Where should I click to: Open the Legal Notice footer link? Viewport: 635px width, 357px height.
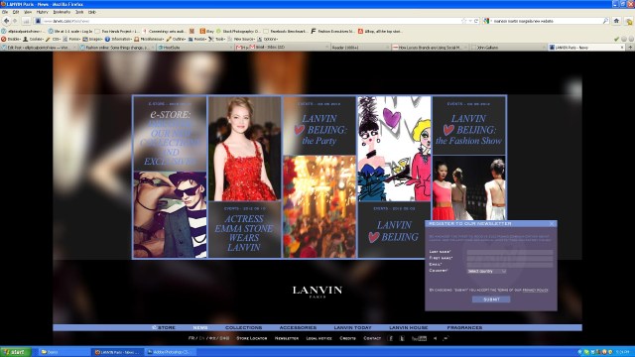(x=319, y=338)
